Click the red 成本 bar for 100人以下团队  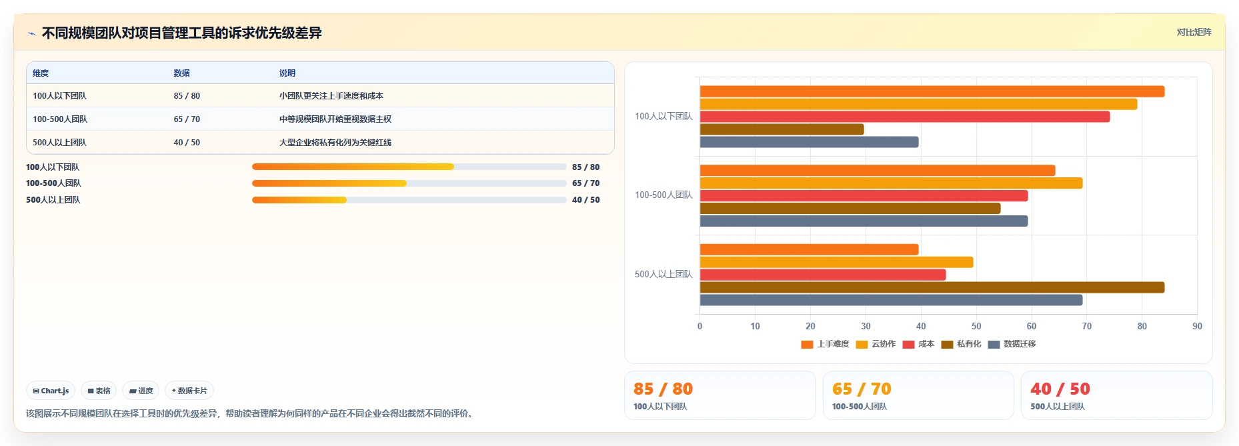[x=905, y=117]
